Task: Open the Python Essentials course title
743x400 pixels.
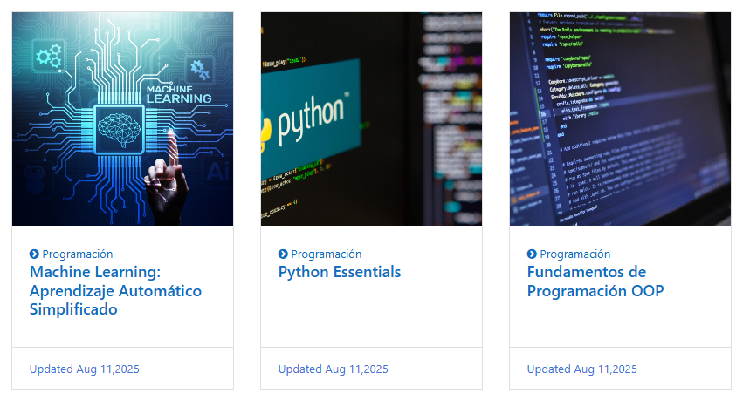Action: pos(340,272)
